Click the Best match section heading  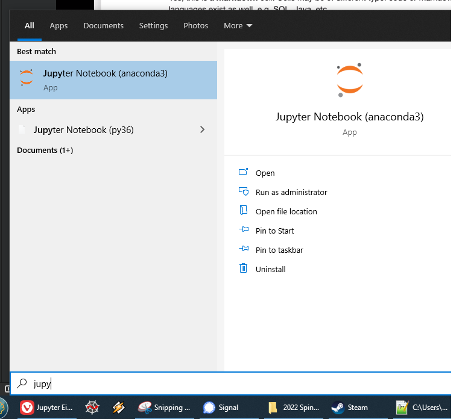[x=36, y=52]
